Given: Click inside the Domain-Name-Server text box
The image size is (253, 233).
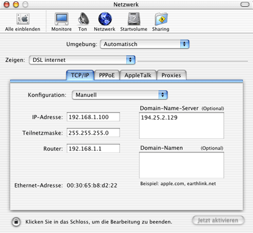Looking at the screenshot, I should click(x=181, y=126).
